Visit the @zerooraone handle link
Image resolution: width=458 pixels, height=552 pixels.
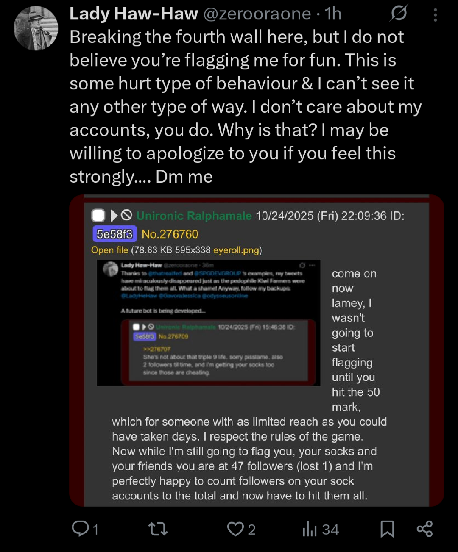[x=257, y=14]
